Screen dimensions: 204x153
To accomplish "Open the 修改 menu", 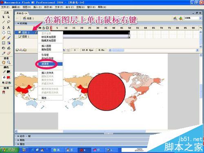I will (48, 7).
